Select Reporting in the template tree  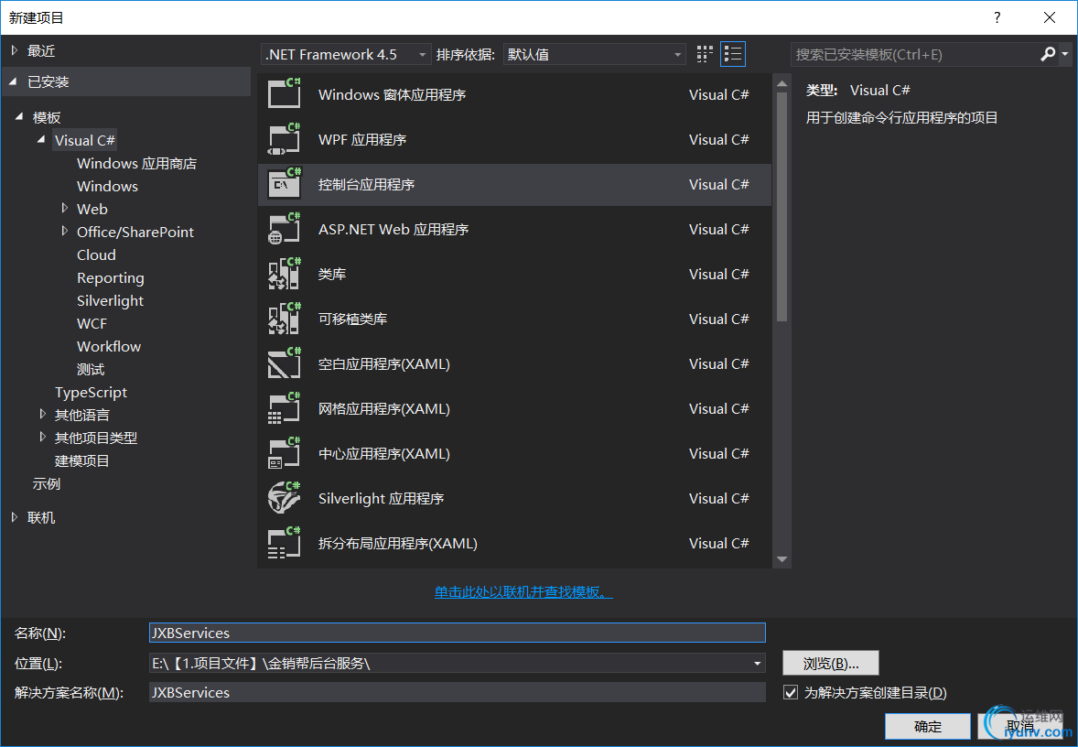(111, 278)
